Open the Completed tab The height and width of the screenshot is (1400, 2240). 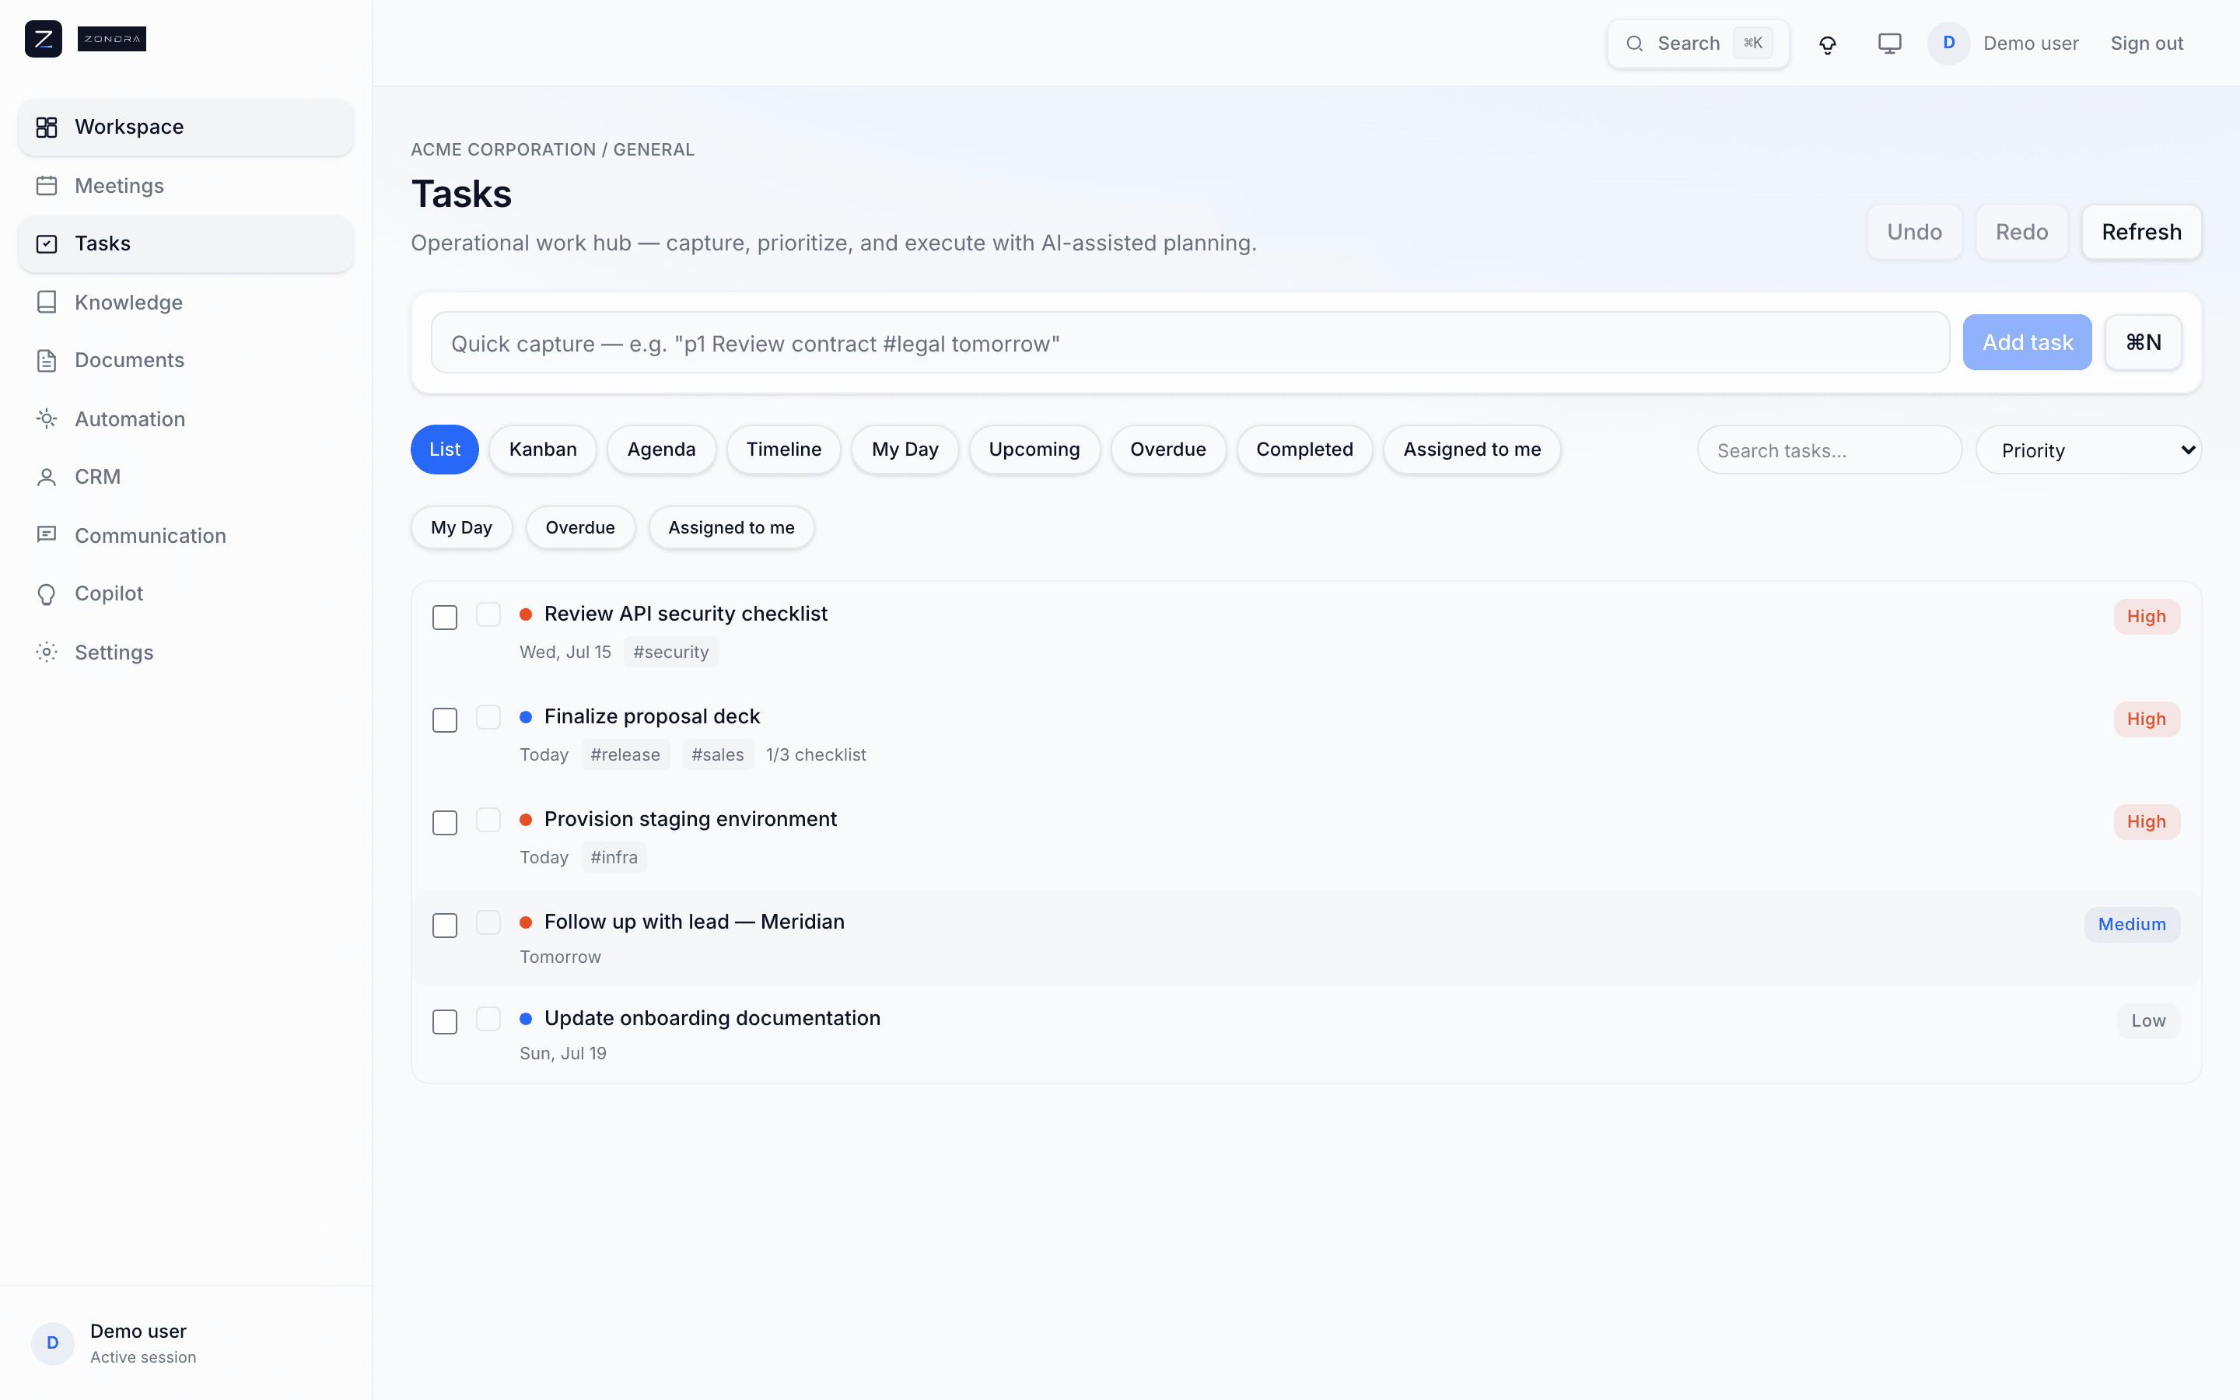1304,449
